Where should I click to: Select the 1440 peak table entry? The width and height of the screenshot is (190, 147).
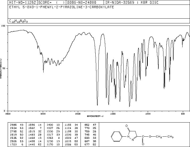click(x=35, y=144)
